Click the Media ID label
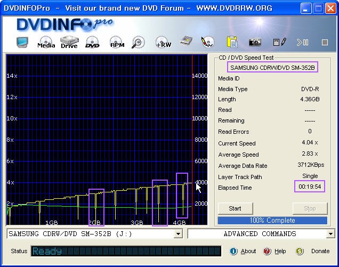This screenshot has width=339, height=267. click(229, 78)
